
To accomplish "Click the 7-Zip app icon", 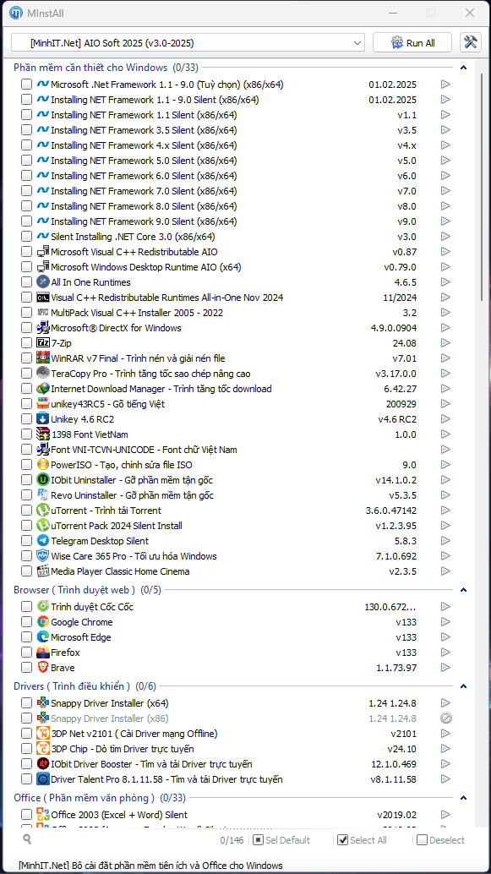I will pos(43,343).
